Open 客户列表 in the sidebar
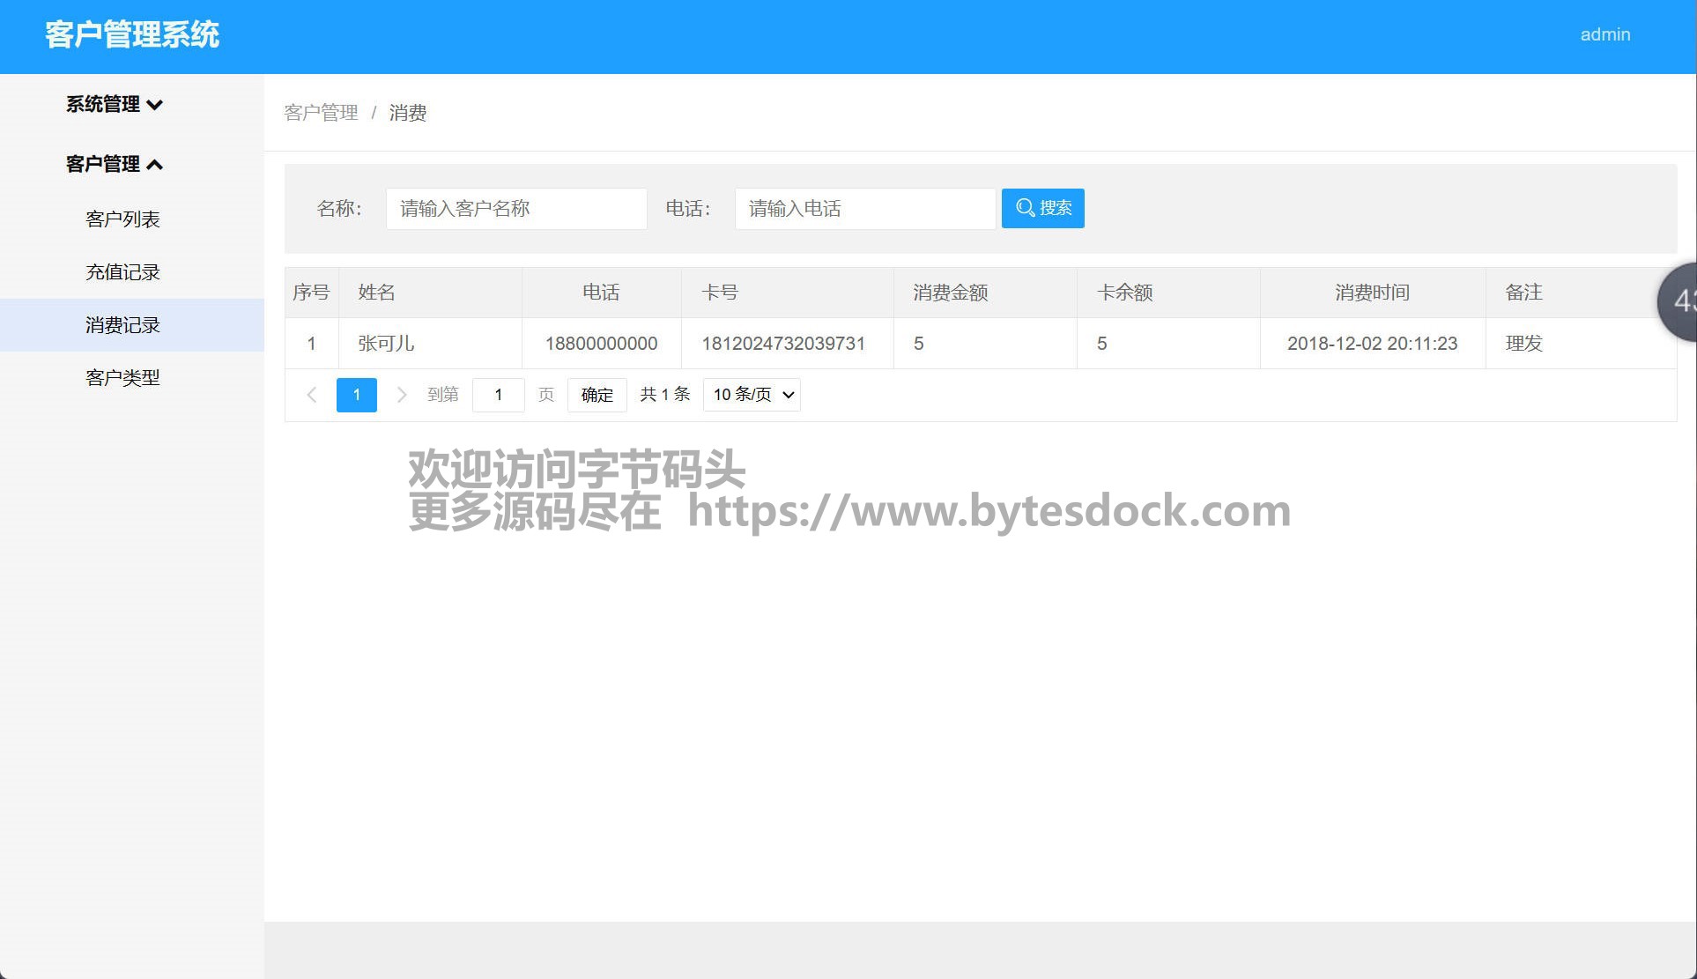This screenshot has height=979, width=1697. click(x=122, y=219)
